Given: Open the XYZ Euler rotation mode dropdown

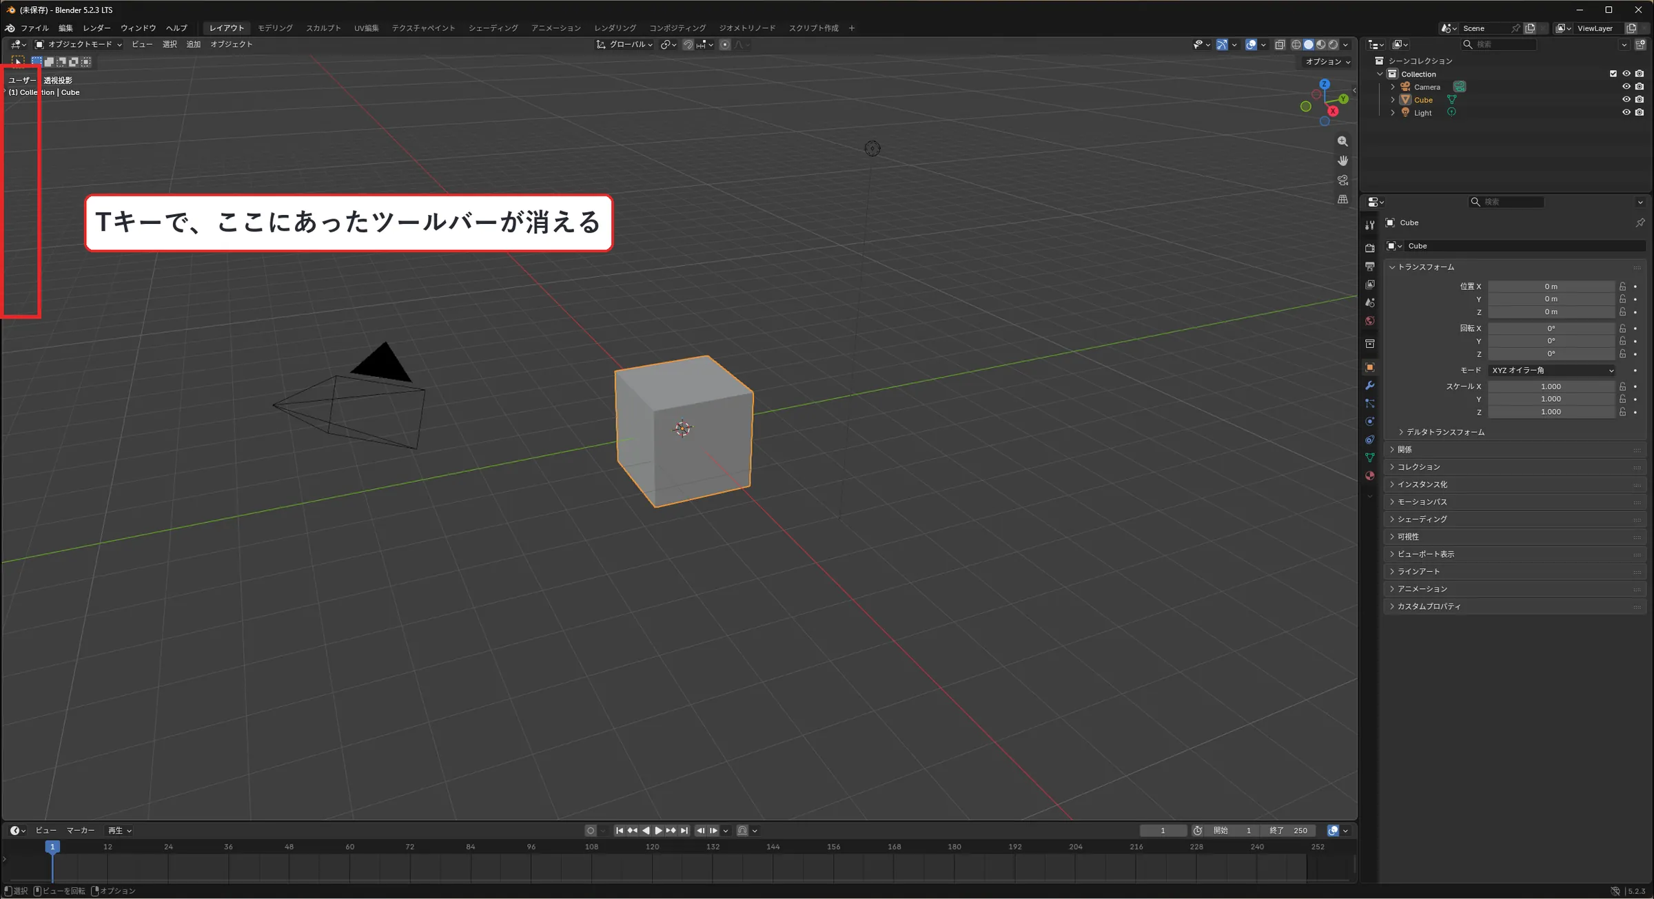Looking at the screenshot, I should click(1552, 371).
